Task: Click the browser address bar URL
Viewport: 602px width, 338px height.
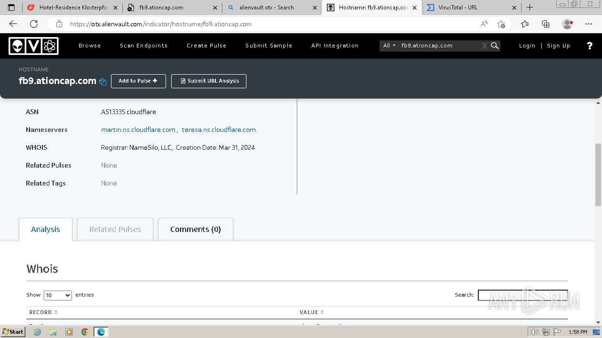Action: click(161, 24)
